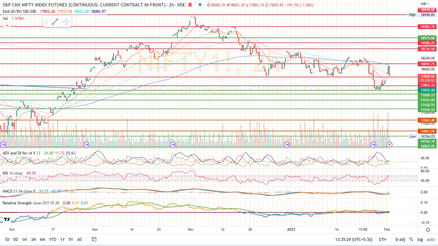
Task: Click the 17428.55 price label
Action: 428,105
